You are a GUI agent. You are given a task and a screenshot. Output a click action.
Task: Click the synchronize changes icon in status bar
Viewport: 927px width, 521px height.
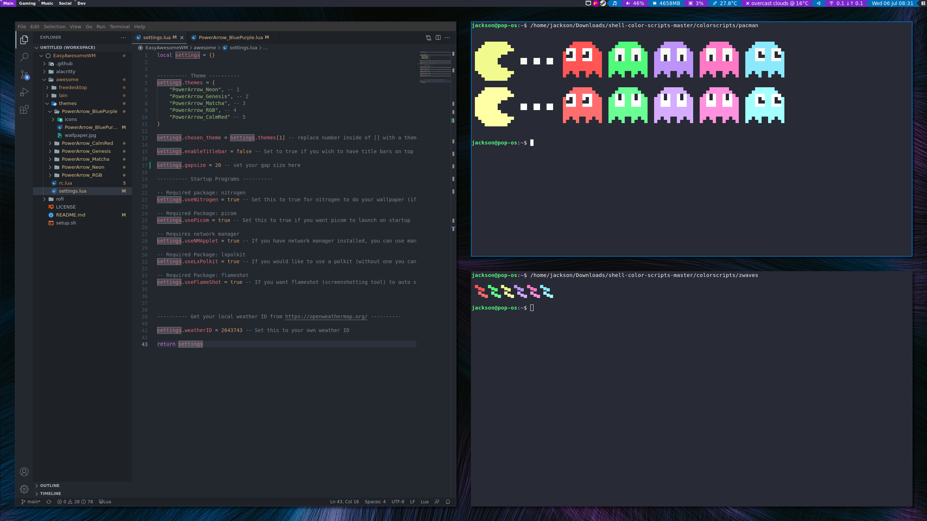[49, 502]
